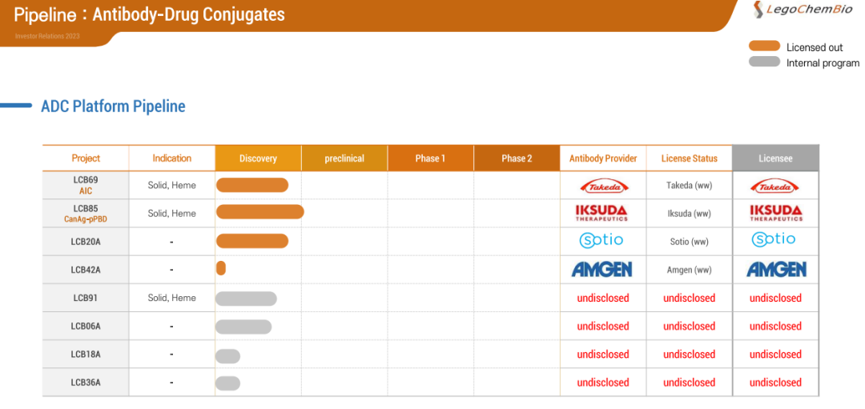Open Iksuda Therapeutics logo under Antibody Provider
This screenshot has height=409, width=865.
[x=603, y=213]
